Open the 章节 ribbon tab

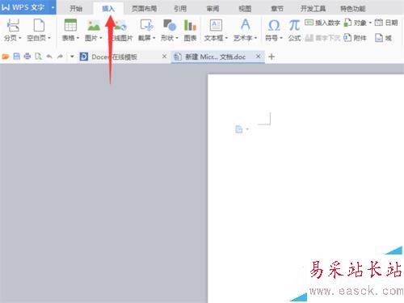(x=277, y=9)
